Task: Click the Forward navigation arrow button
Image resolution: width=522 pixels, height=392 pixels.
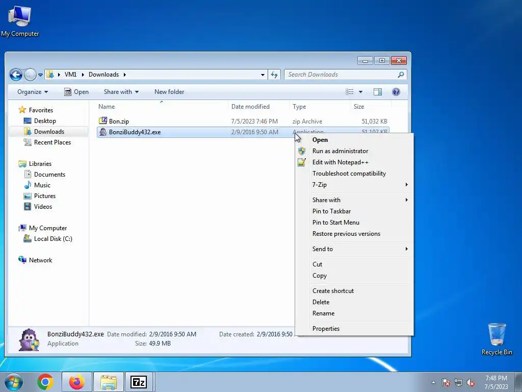Action: click(30, 75)
